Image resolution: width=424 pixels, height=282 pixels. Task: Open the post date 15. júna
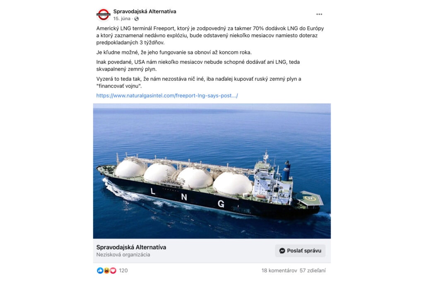[122, 19]
